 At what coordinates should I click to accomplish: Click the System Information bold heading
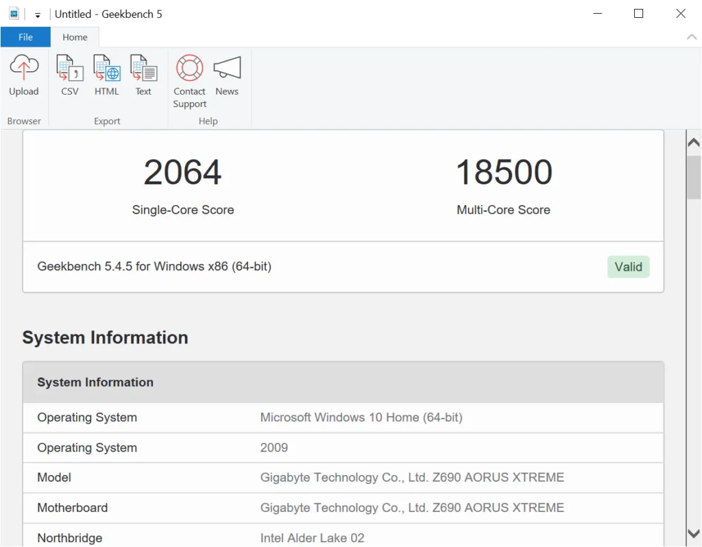point(105,337)
